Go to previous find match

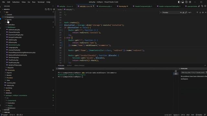[x=197, y=12]
